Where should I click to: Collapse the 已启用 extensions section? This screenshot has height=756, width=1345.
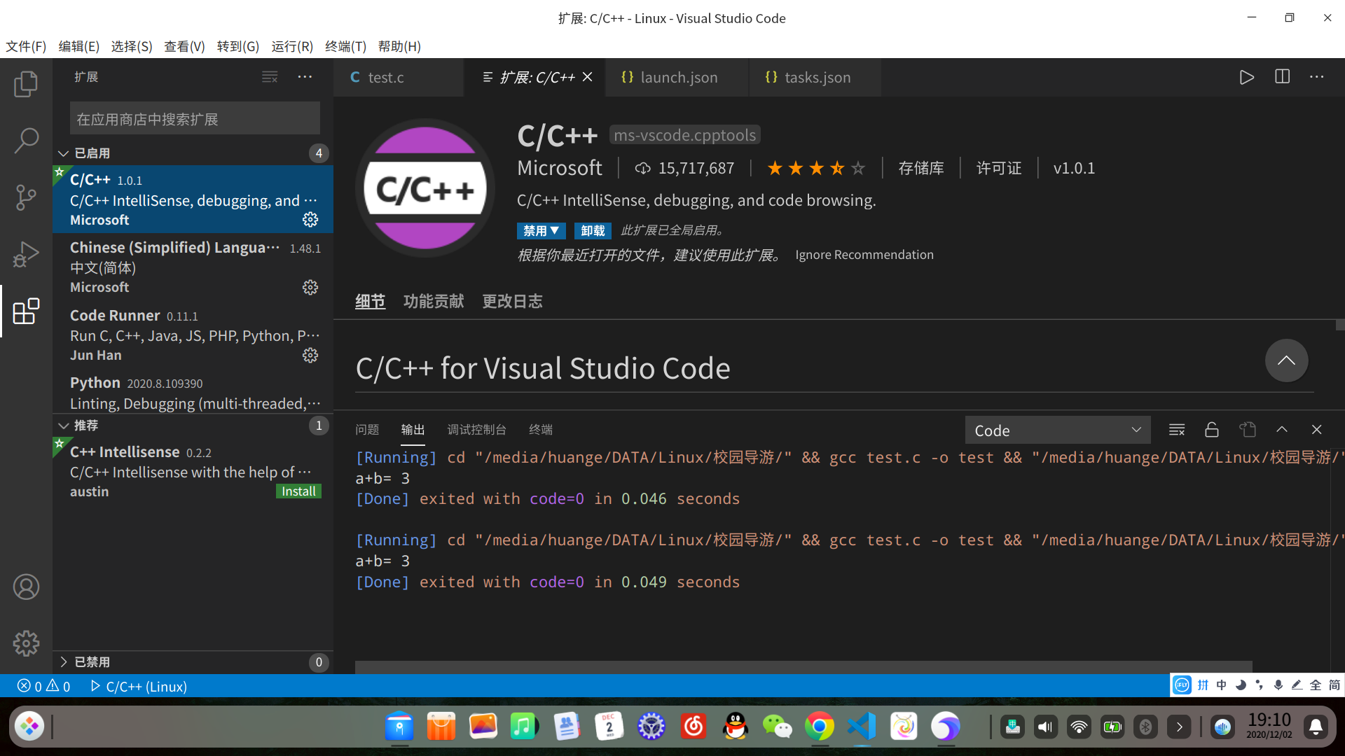pos(193,153)
